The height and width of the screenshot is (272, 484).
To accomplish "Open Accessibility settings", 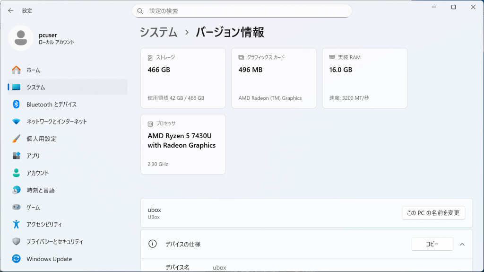I will [44, 224].
